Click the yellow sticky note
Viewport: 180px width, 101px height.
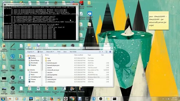click(158, 20)
